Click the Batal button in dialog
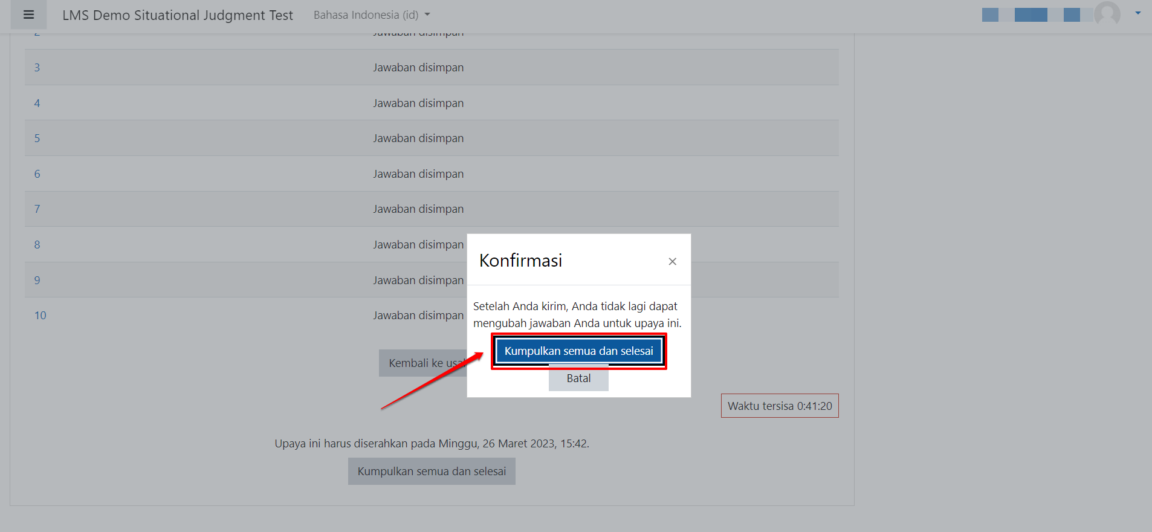Screen dimensions: 1152x532 click(x=578, y=378)
